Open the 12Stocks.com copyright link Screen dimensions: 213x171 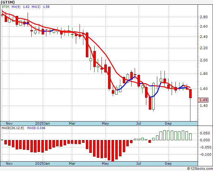[200, 168]
